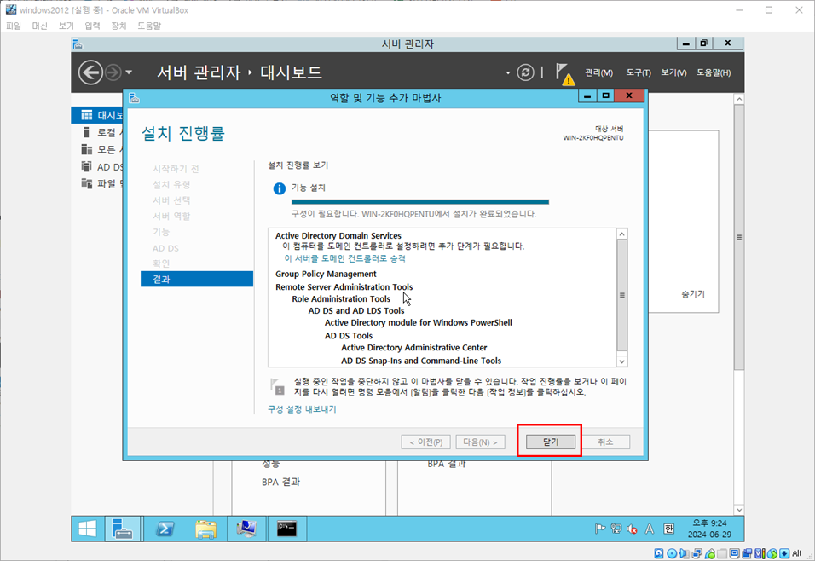Image resolution: width=815 pixels, height=561 pixels.
Task: Click VirtualBox audio status icon
Action: click(684, 553)
